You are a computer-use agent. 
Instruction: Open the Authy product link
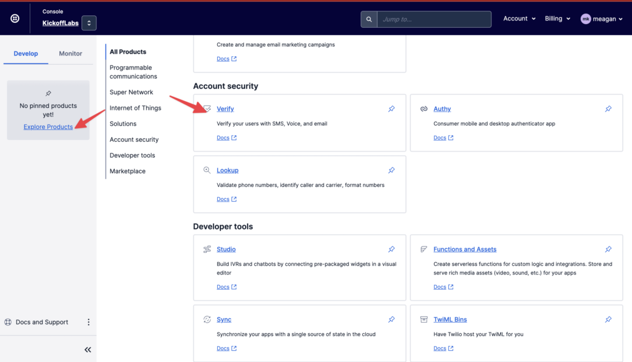(442, 109)
